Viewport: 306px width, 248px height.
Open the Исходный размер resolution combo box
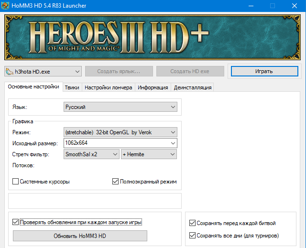[x=120, y=143]
